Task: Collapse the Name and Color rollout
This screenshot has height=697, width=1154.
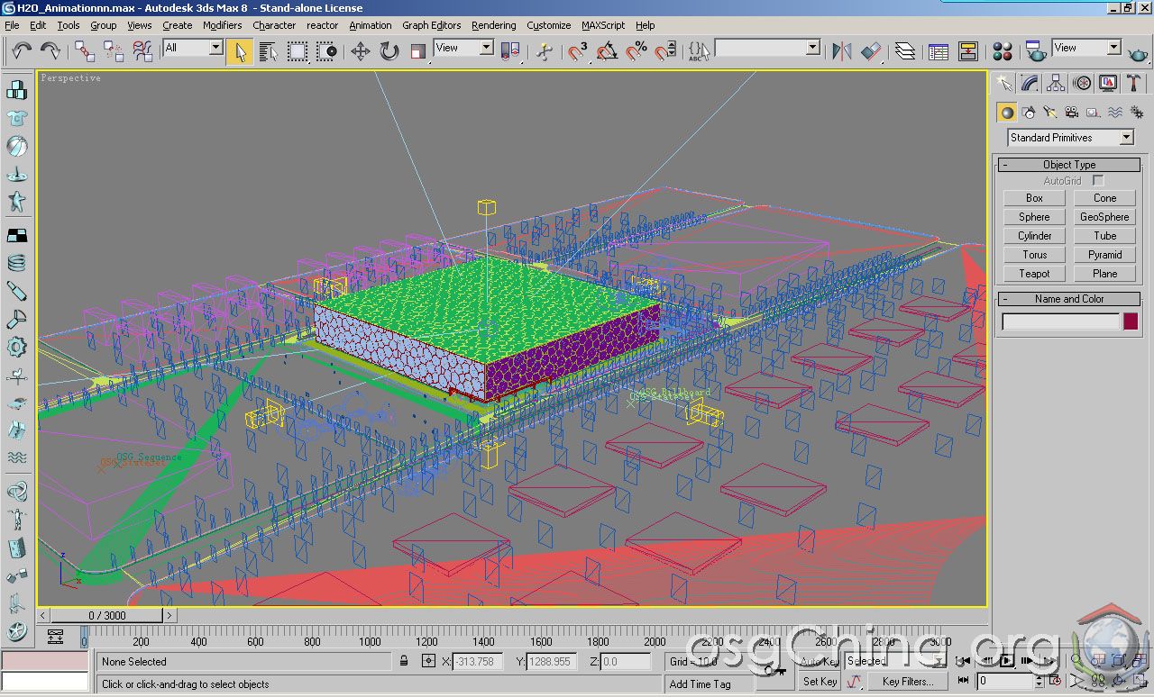Action: pos(1069,299)
